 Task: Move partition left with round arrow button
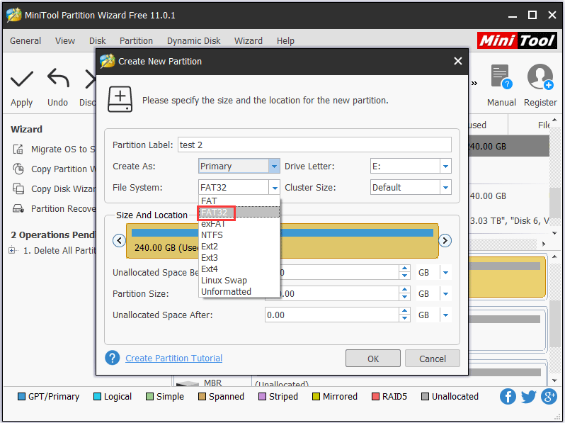119,240
